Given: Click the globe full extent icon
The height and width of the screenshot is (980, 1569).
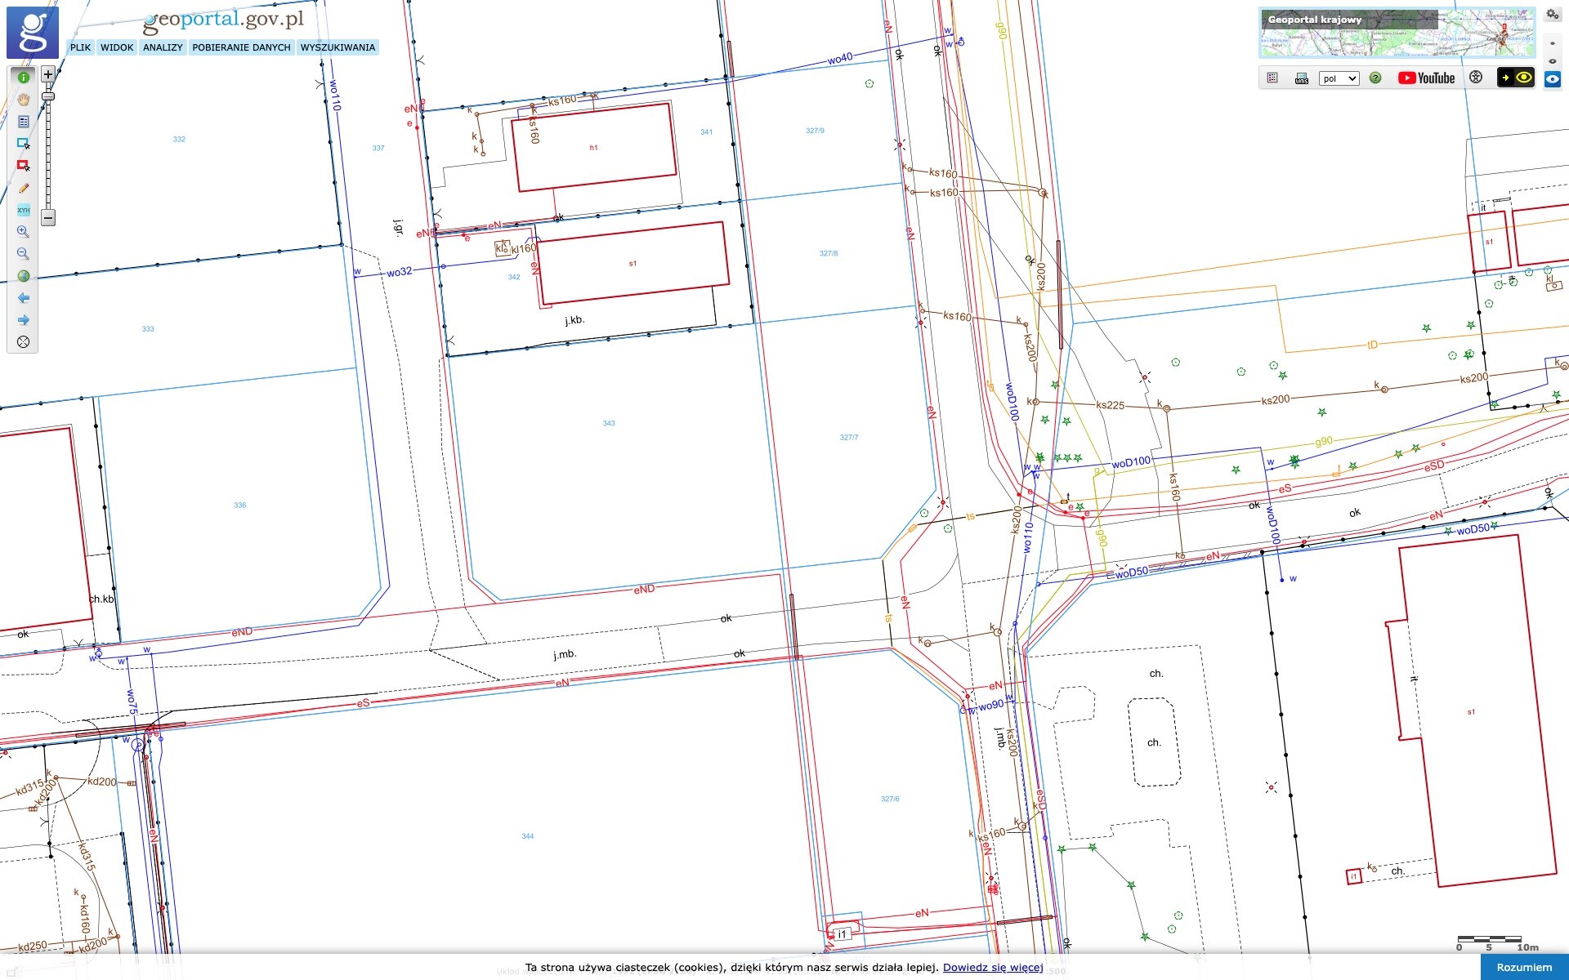Looking at the screenshot, I should [x=23, y=276].
